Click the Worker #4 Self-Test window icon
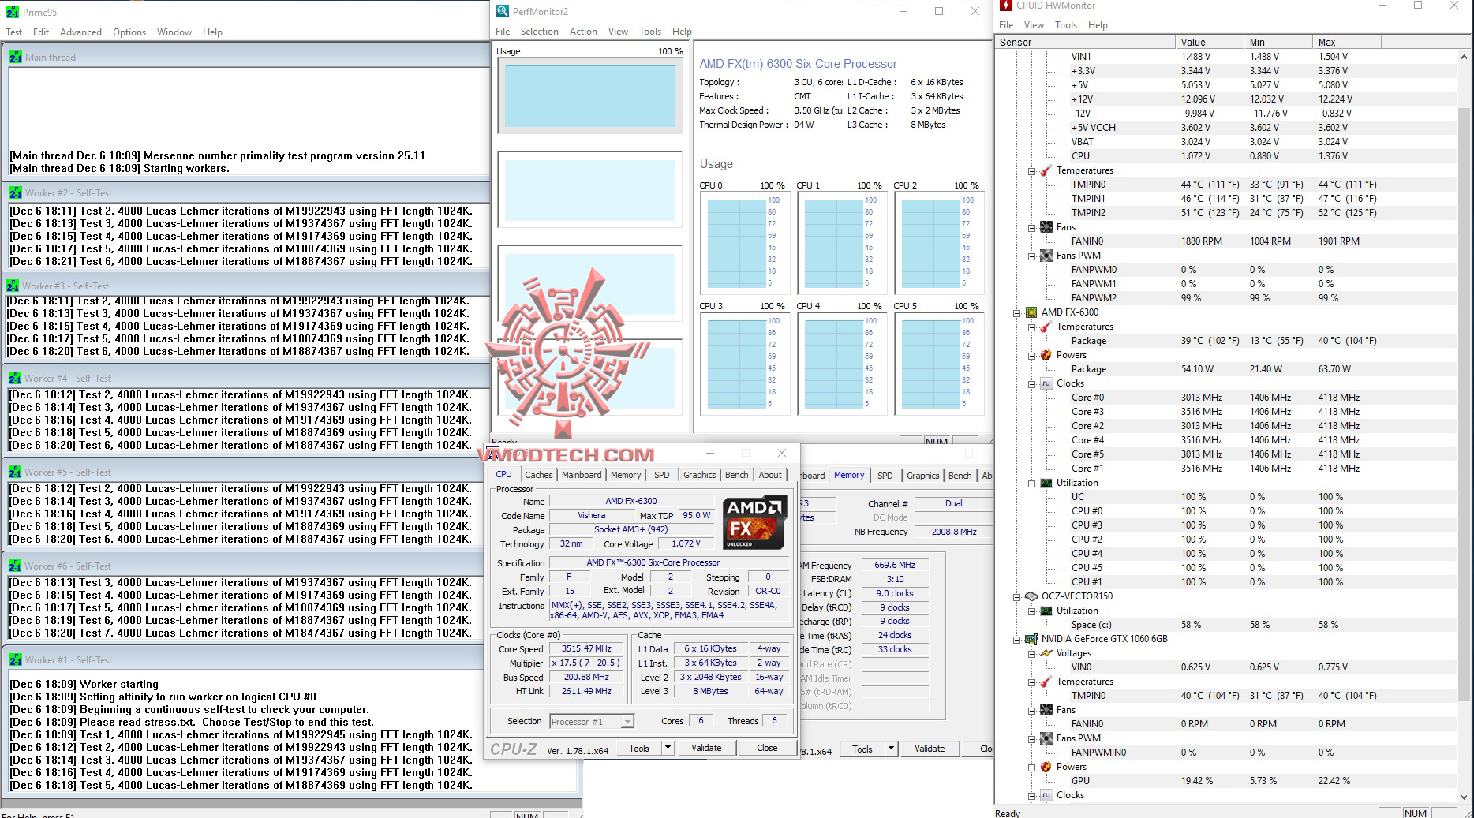This screenshot has height=818, width=1474. click(x=15, y=378)
